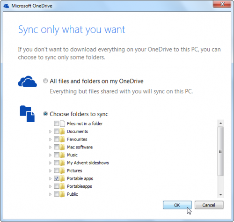Viewport: 234px width, 222px height.
Task: Click the Documents folder icon
Action: (x=62, y=132)
